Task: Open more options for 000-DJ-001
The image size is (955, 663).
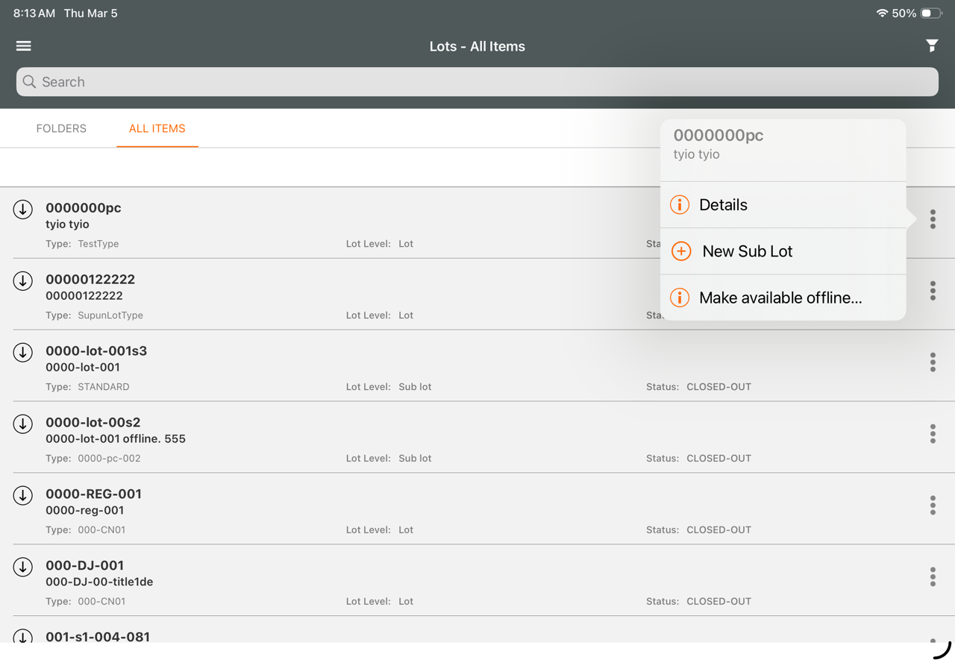Action: click(x=933, y=577)
